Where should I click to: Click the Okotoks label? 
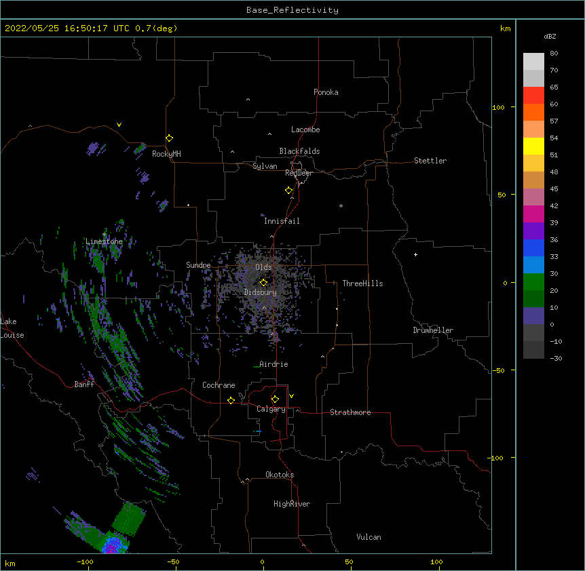click(x=280, y=475)
